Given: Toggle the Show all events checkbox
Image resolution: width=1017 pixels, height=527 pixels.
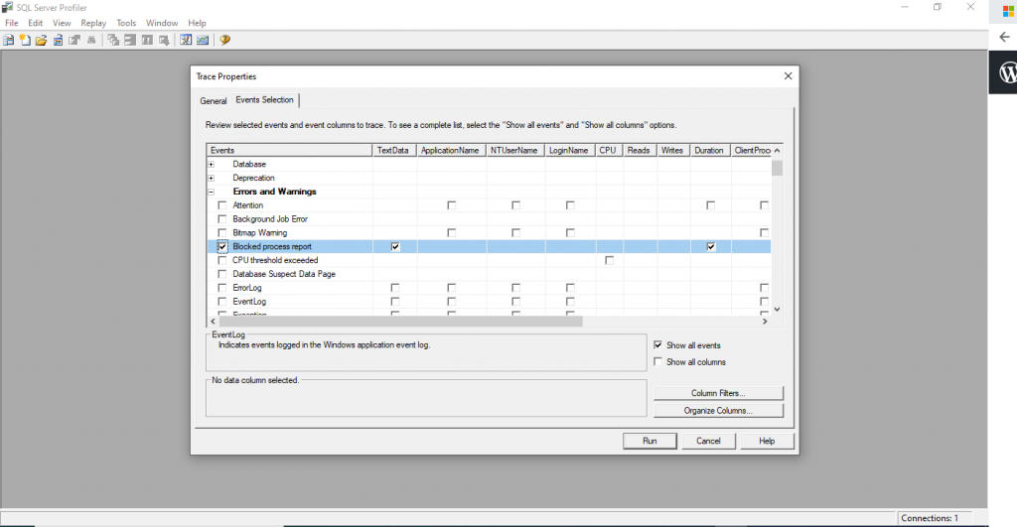Looking at the screenshot, I should [658, 344].
